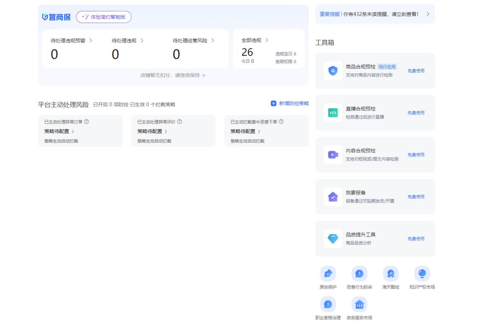
Task: Expand 待处理违规预警 chevron
Action: tap(91, 40)
